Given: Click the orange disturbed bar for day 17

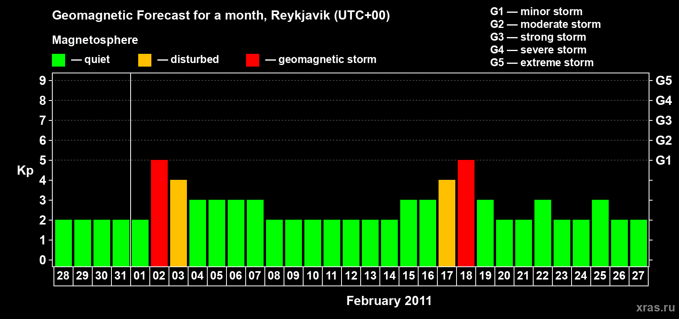Looking at the screenshot, I should [x=447, y=223].
